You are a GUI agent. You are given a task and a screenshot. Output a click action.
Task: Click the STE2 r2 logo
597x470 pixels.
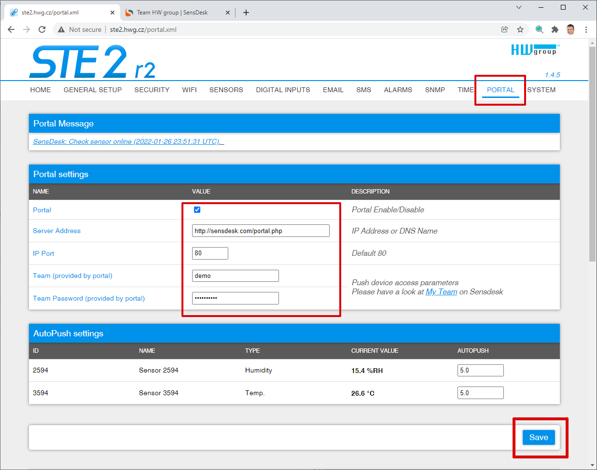tap(92, 62)
